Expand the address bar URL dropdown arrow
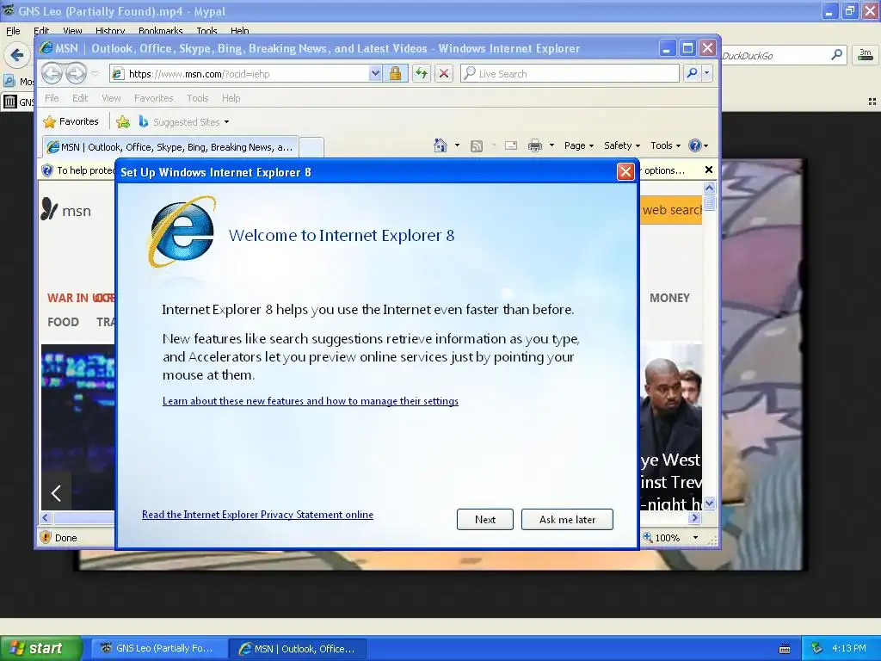This screenshot has width=881, height=661. point(375,74)
